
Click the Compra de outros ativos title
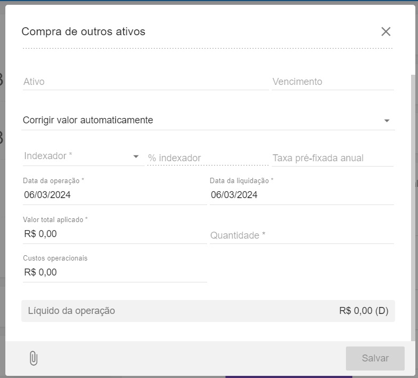tap(83, 31)
